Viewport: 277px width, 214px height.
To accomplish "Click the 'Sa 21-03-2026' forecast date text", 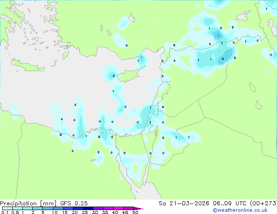I will click(x=184, y=204).
